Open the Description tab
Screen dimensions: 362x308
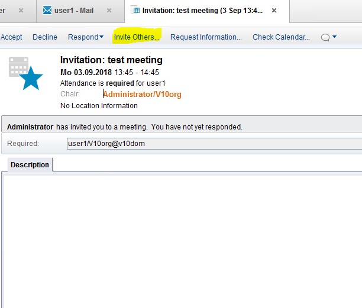click(x=30, y=165)
